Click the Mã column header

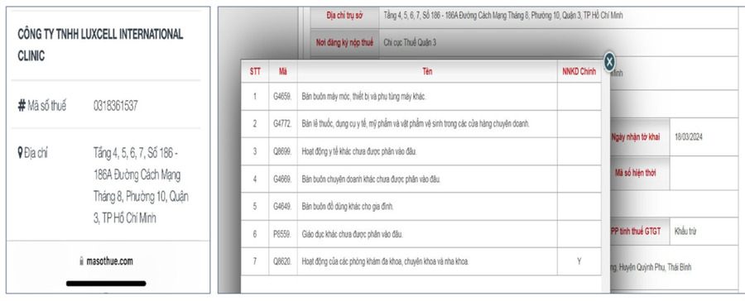[283, 72]
